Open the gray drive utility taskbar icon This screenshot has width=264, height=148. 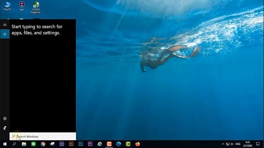tap(52, 144)
